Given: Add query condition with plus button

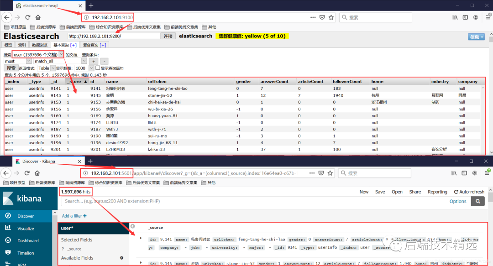Looking at the screenshot, I should (94, 61).
